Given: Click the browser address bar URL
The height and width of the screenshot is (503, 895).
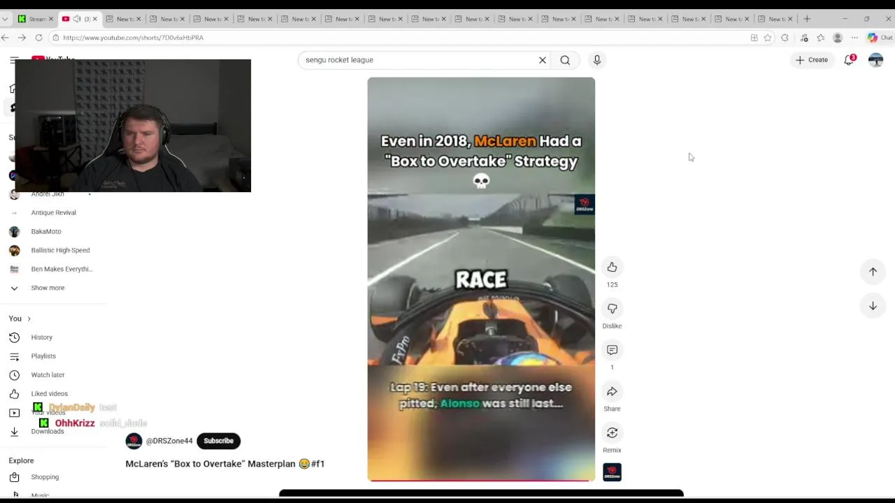Looking at the screenshot, I should click(133, 38).
